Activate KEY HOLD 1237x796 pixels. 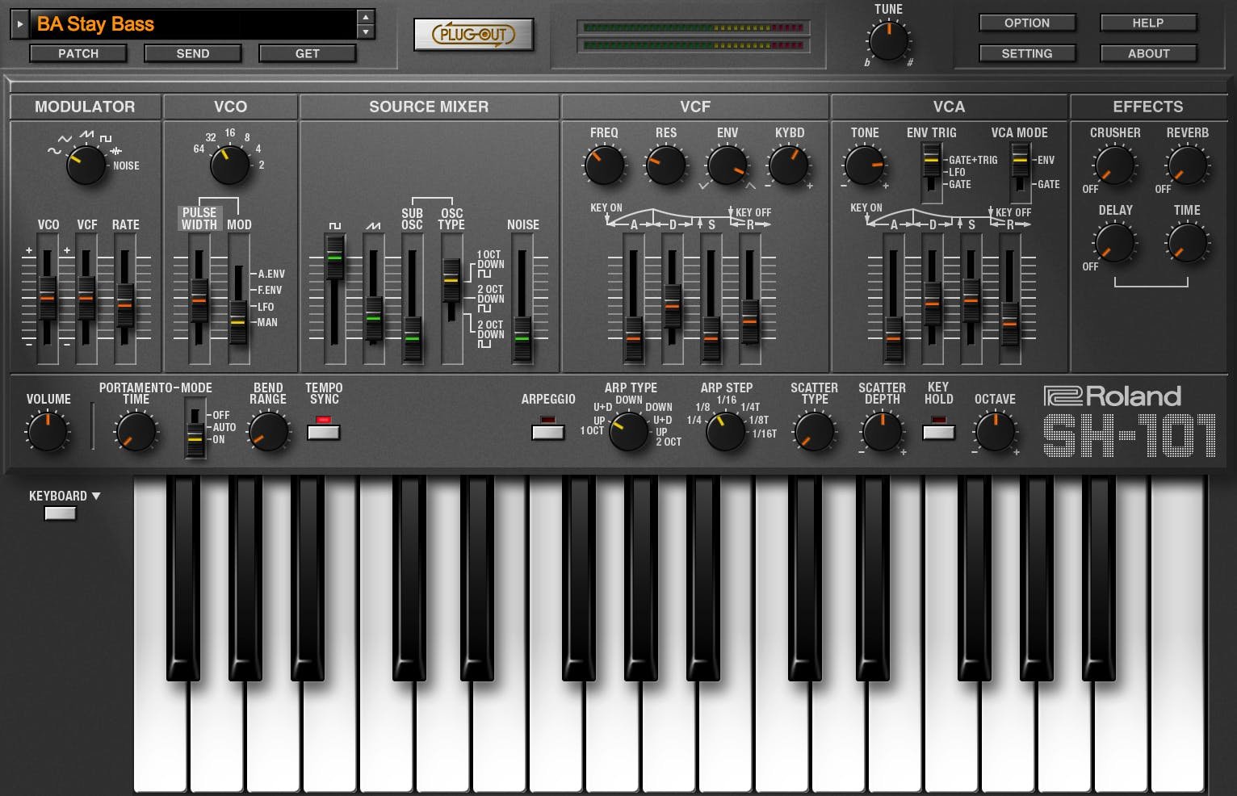937,430
